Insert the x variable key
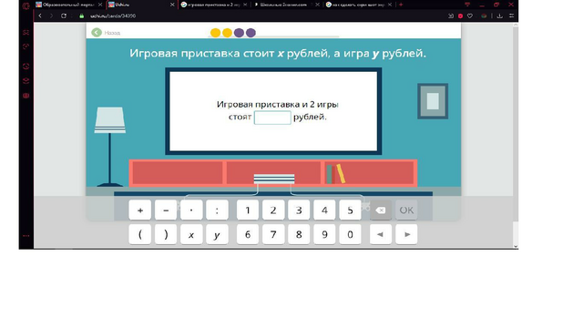 (x=191, y=234)
